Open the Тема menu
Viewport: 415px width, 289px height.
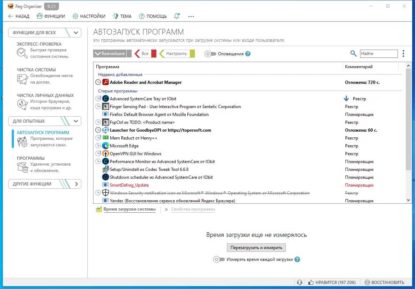point(122,16)
